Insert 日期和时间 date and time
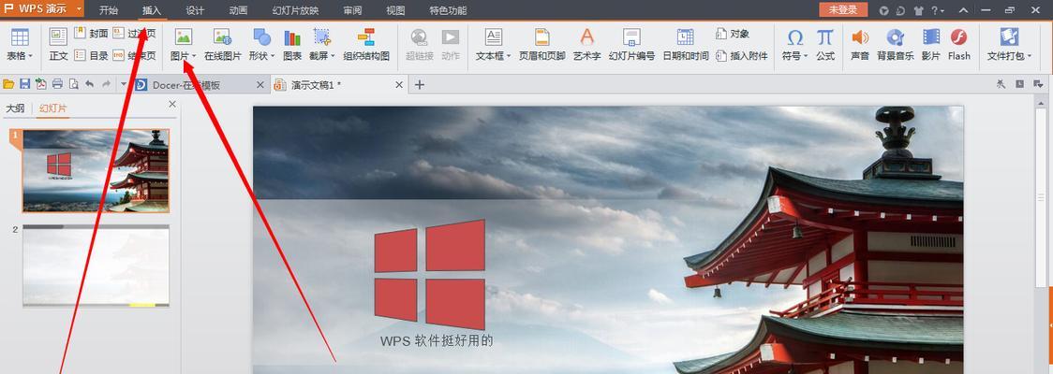The image size is (1053, 374). (685, 45)
